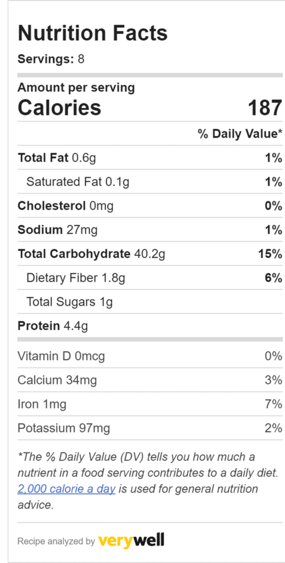Click the Protein 4.4g row
Viewport: 285px width, 563px height.
150,325
